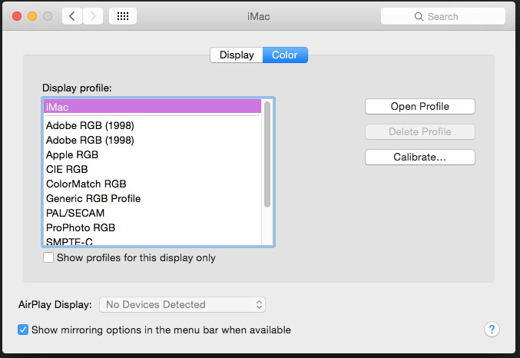Image resolution: width=520 pixels, height=358 pixels.
Task: Click the forward navigation arrow
Action: click(x=93, y=16)
